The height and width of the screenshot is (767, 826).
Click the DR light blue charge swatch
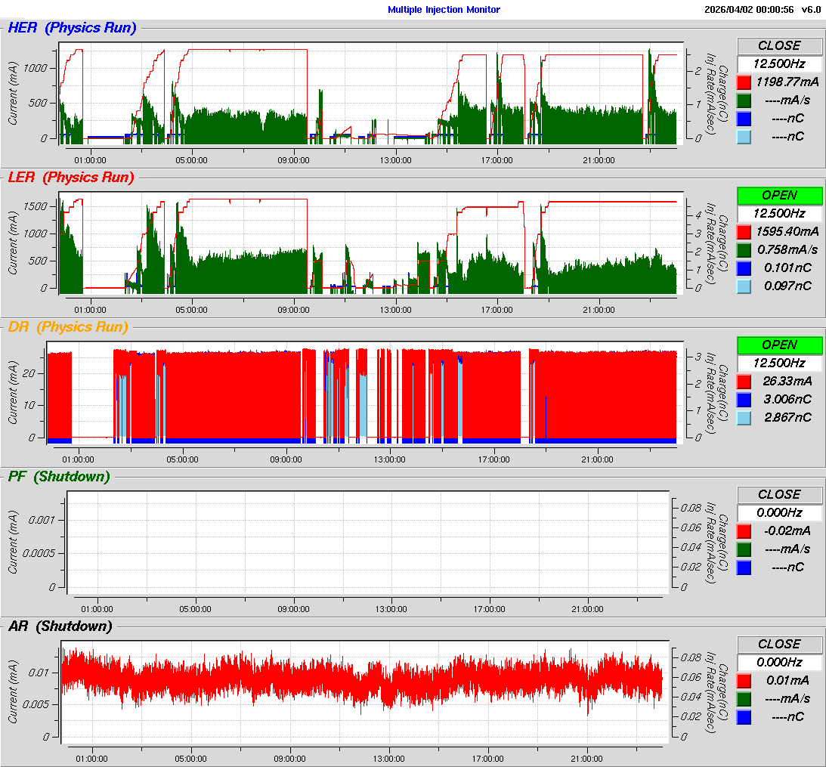tap(744, 417)
